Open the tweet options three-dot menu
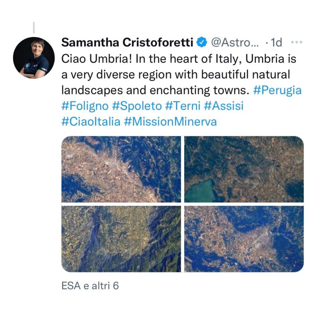Viewport: 317px width, 317px height. point(297,43)
